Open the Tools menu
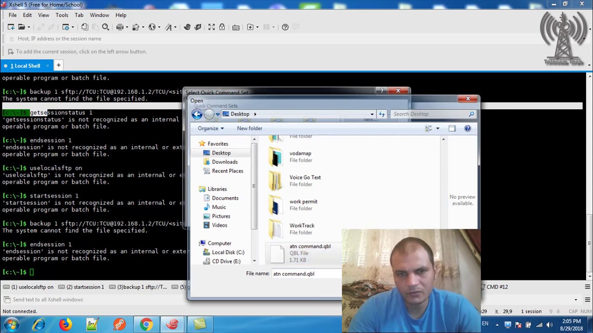Screen dimensions: 593x333 62,15
